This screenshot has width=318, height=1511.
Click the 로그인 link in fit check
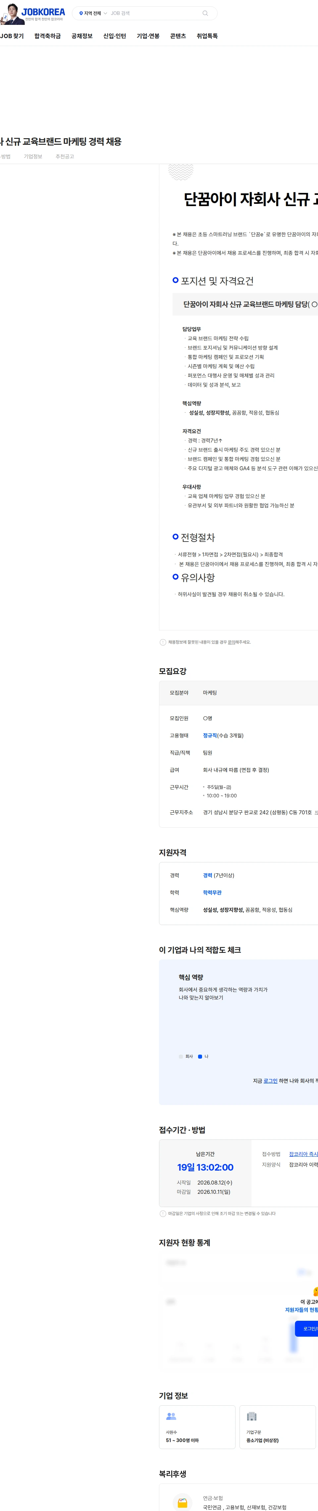pos(271,1080)
